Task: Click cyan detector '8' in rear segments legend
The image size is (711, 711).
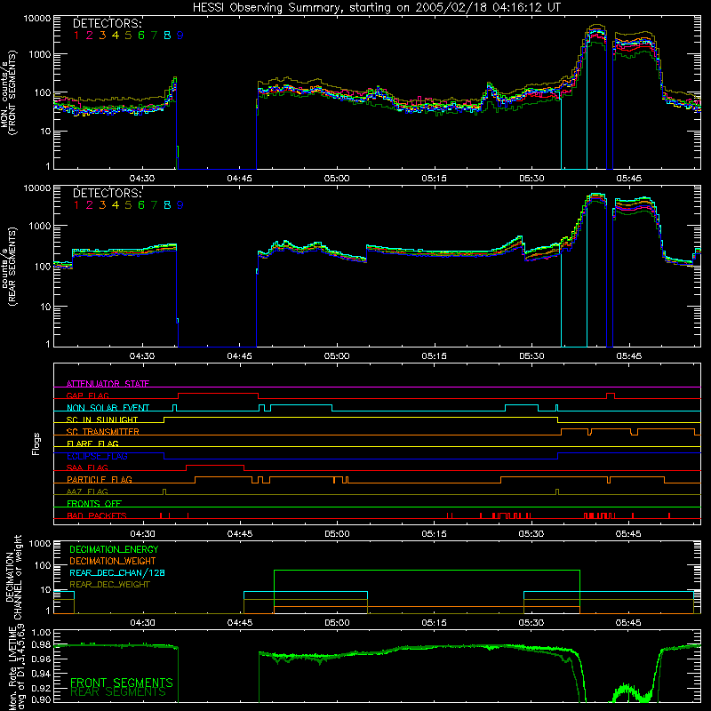Action: (167, 205)
